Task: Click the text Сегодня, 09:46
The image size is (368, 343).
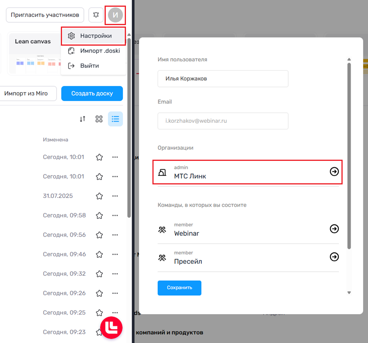Action: (x=64, y=254)
